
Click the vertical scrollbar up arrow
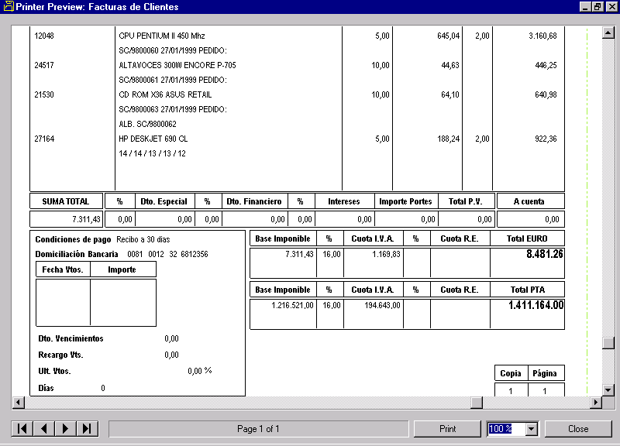tap(608, 33)
